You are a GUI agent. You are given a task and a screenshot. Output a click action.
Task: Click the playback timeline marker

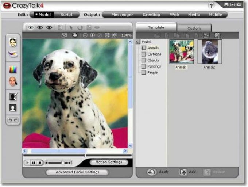tap(85, 156)
